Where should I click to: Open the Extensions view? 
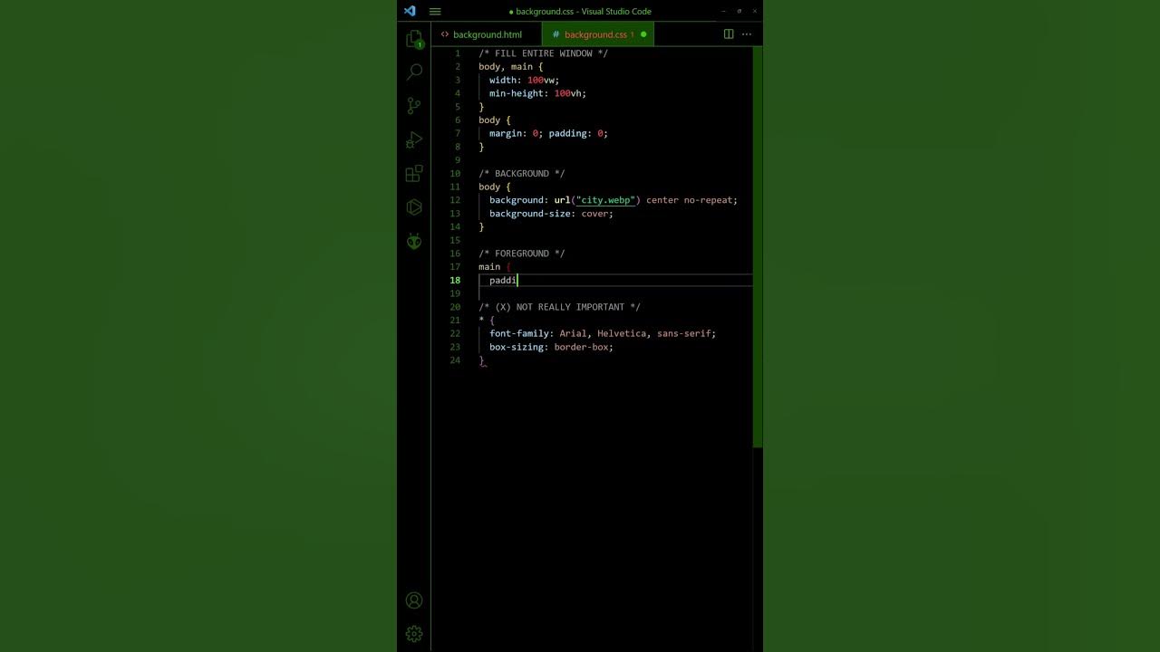[414, 174]
